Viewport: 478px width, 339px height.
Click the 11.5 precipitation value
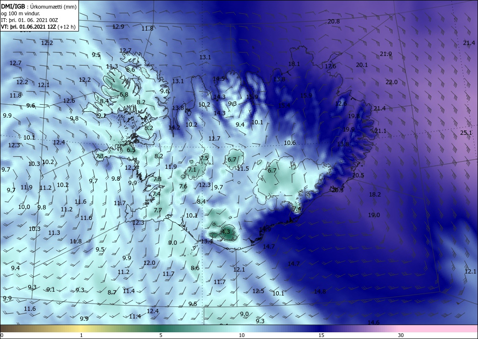[243, 168]
